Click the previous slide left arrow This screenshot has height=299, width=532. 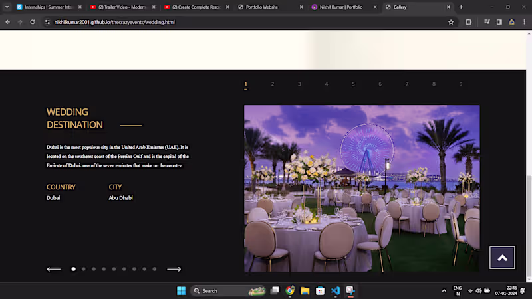click(x=54, y=269)
